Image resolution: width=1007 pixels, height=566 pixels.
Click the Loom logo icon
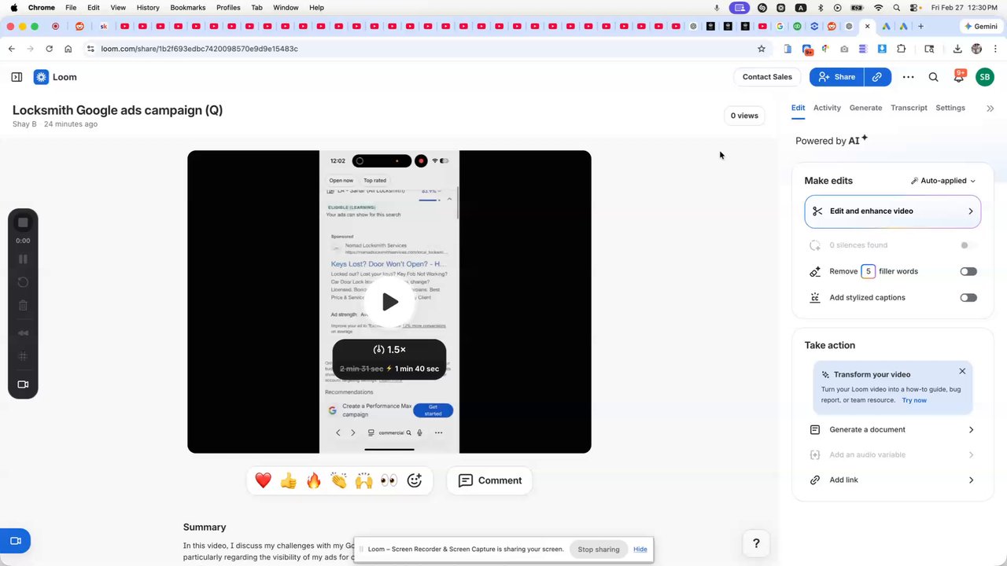41,77
